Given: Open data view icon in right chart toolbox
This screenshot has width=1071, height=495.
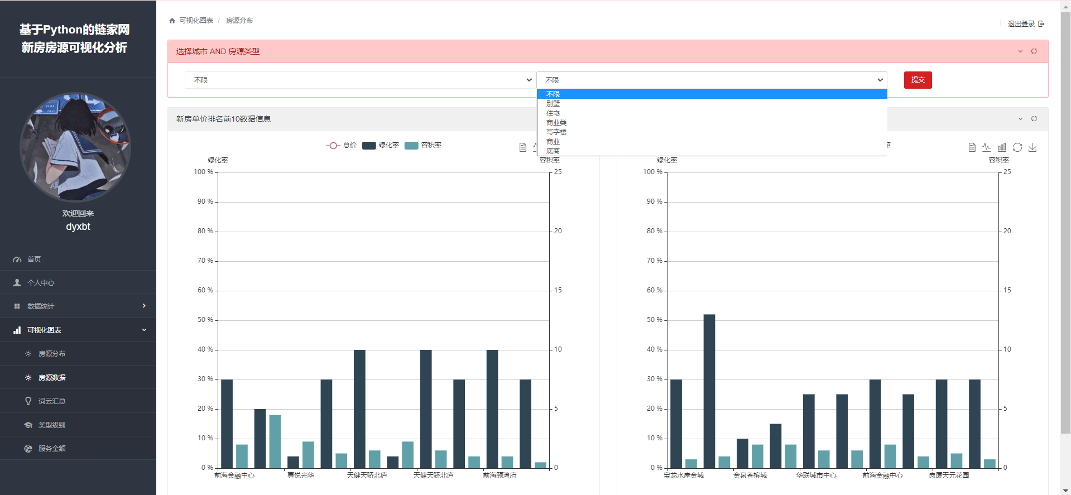Looking at the screenshot, I should click(x=972, y=147).
